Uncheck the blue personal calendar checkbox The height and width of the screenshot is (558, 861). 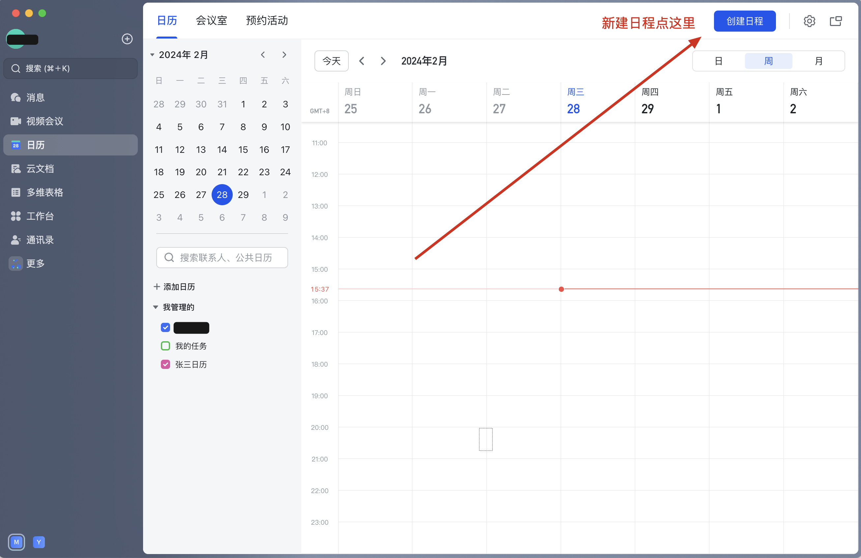tap(165, 327)
